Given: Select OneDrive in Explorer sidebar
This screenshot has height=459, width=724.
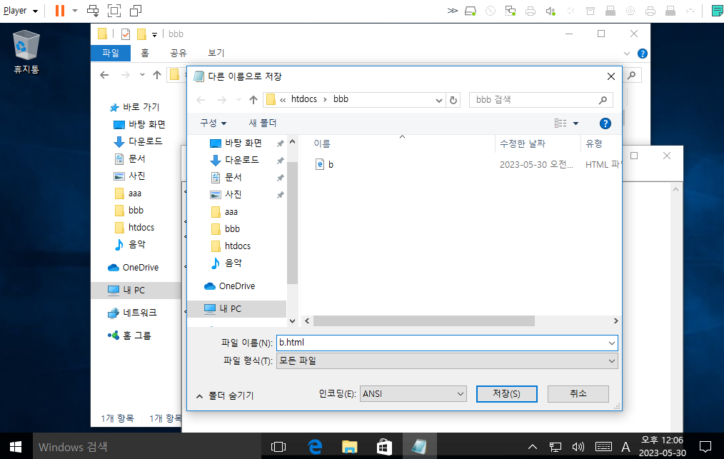Looking at the screenshot, I should (x=133, y=268).
